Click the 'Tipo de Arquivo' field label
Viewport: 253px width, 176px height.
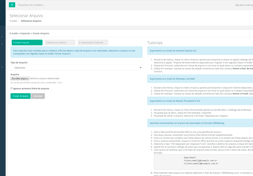click(x=19, y=62)
